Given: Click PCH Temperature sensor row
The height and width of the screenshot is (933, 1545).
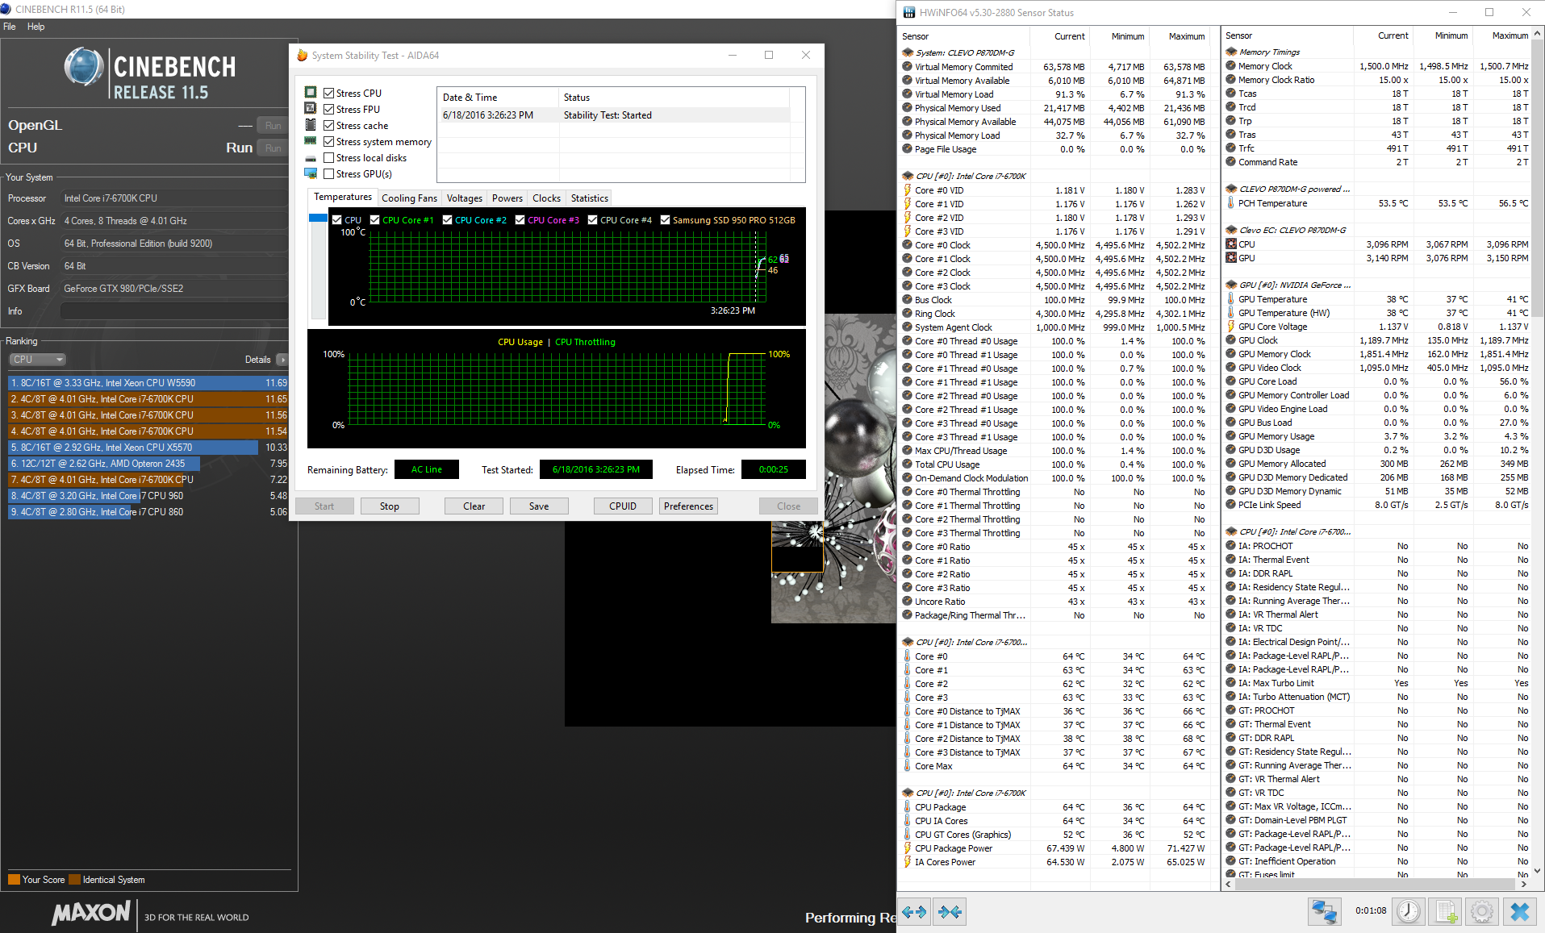Looking at the screenshot, I should (1378, 203).
